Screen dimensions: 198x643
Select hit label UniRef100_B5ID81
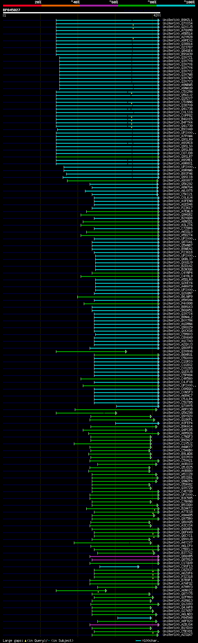click(178, 478)
